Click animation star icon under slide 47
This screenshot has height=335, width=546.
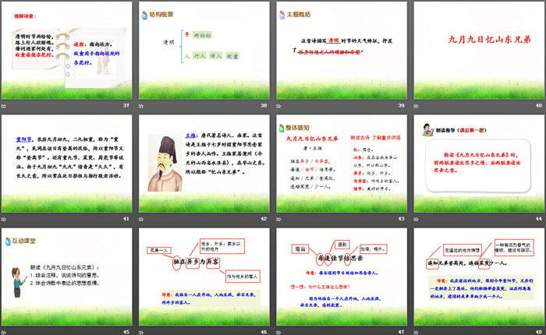[278, 332]
